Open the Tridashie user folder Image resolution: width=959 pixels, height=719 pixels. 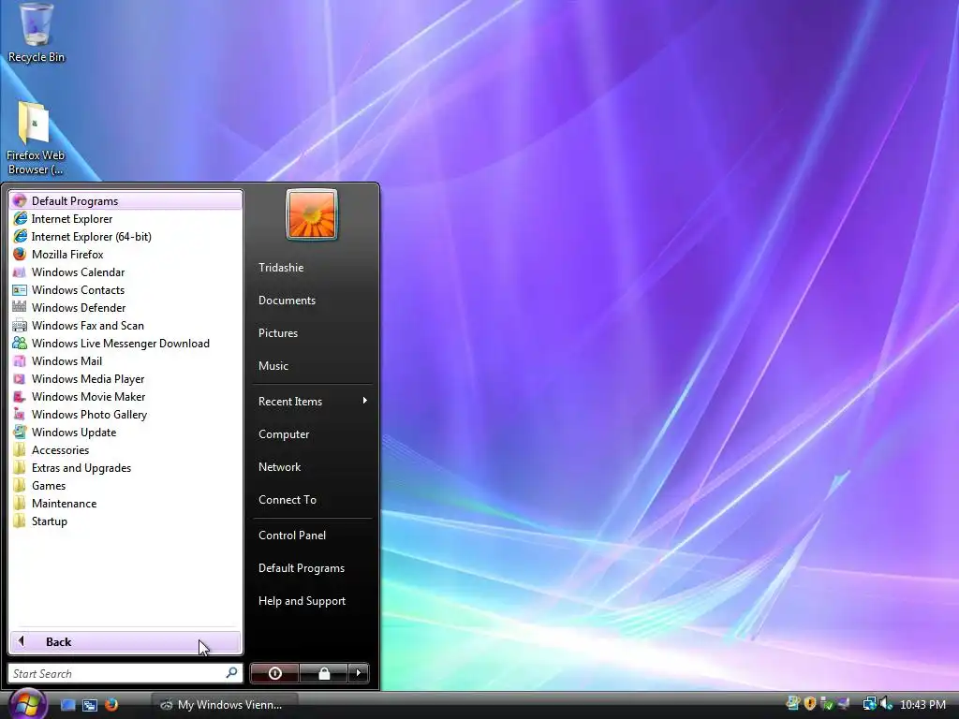[x=312, y=267]
